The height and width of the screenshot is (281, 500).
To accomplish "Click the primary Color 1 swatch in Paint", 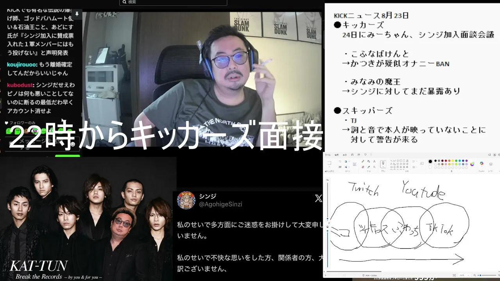I will coord(430,161).
